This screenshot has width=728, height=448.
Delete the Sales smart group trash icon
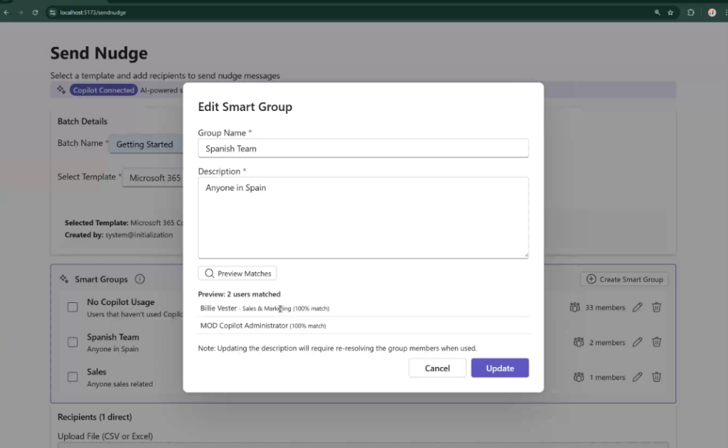[657, 377]
